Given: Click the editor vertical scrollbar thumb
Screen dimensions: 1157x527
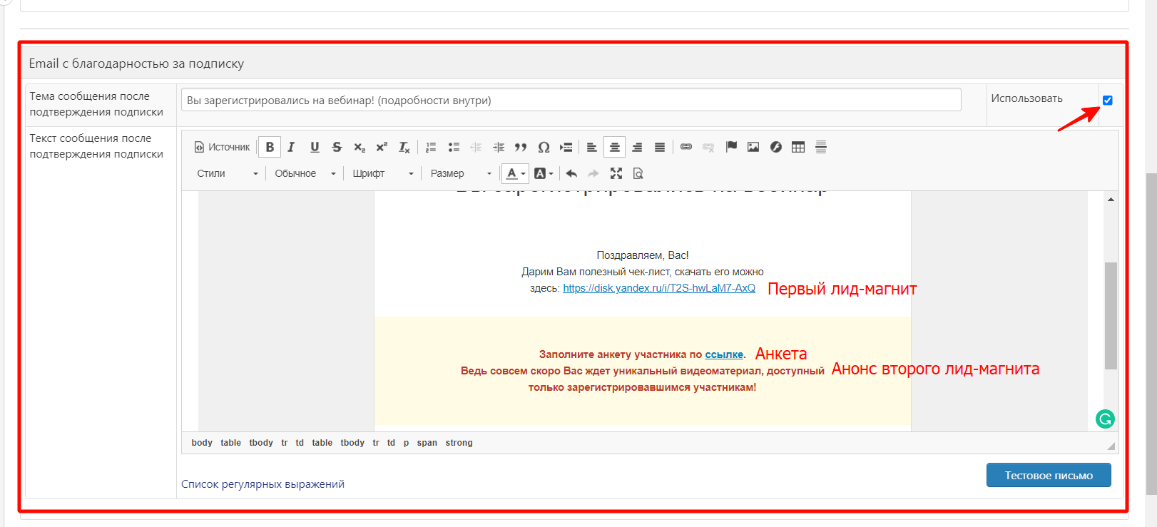Looking at the screenshot, I should point(1111,315).
